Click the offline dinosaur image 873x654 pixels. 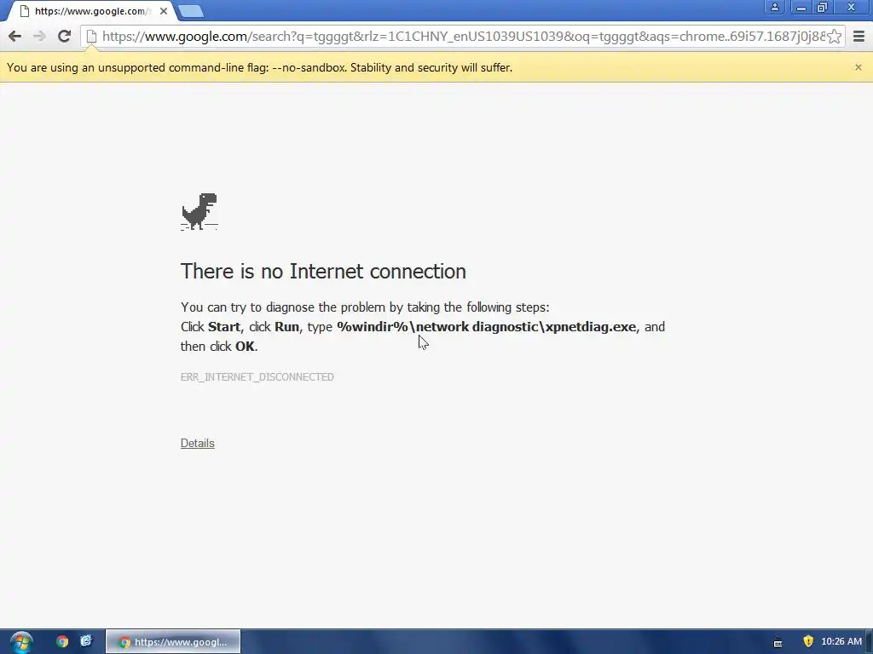[199, 211]
